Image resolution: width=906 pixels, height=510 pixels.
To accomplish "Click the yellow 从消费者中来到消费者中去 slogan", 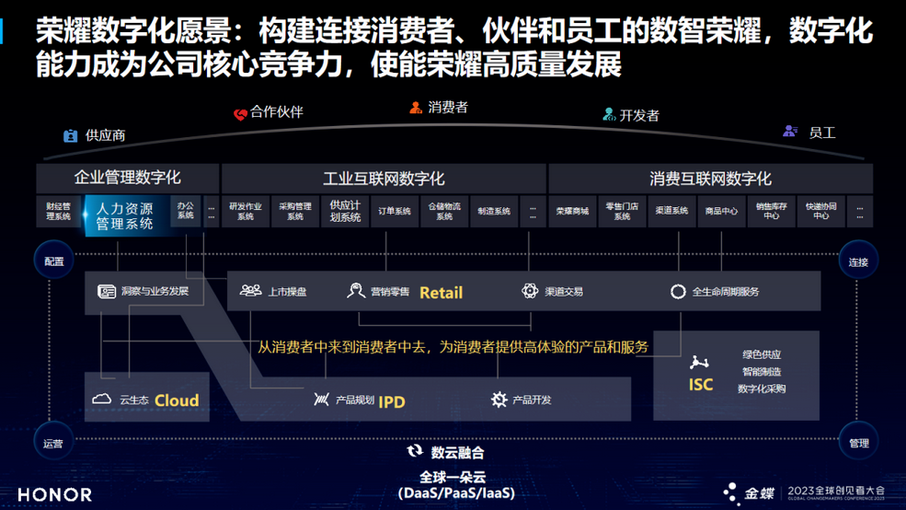I will (453, 347).
